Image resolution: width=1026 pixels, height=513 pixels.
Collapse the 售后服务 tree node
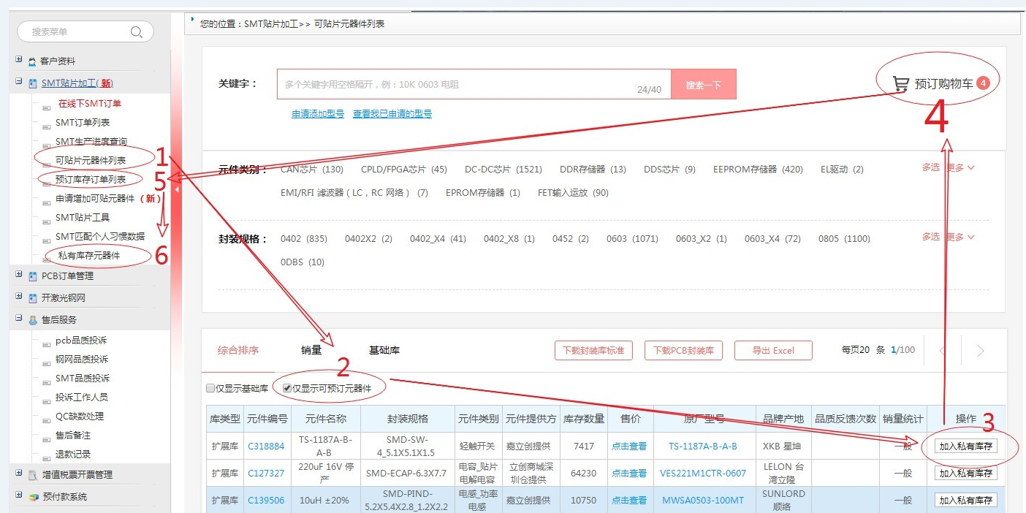[x=19, y=319]
